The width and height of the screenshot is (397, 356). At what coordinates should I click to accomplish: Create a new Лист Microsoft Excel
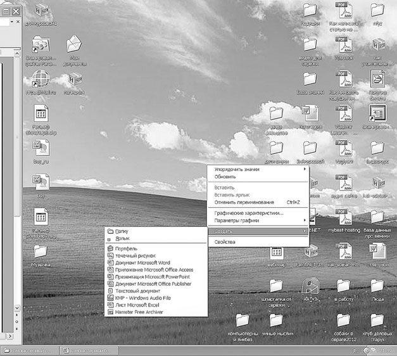click(x=156, y=305)
